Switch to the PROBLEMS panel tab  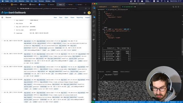(x=101, y=72)
